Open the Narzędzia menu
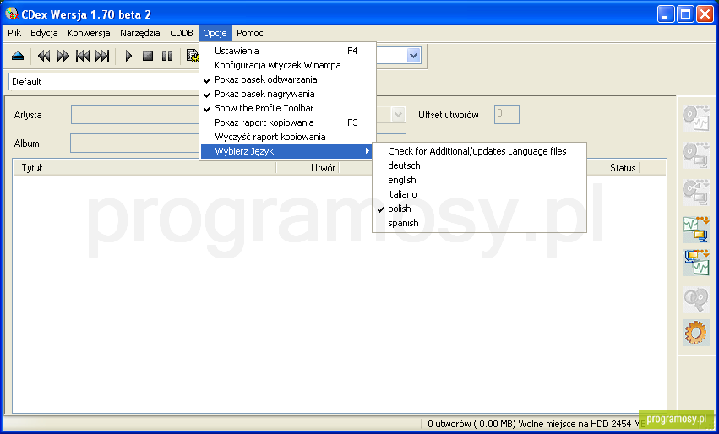719x434 pixels. pos(140,33)
